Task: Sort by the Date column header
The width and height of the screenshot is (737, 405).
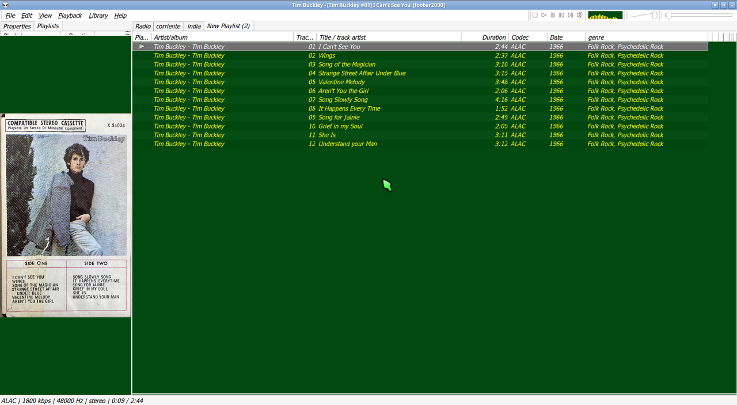Action: [566, 37]
